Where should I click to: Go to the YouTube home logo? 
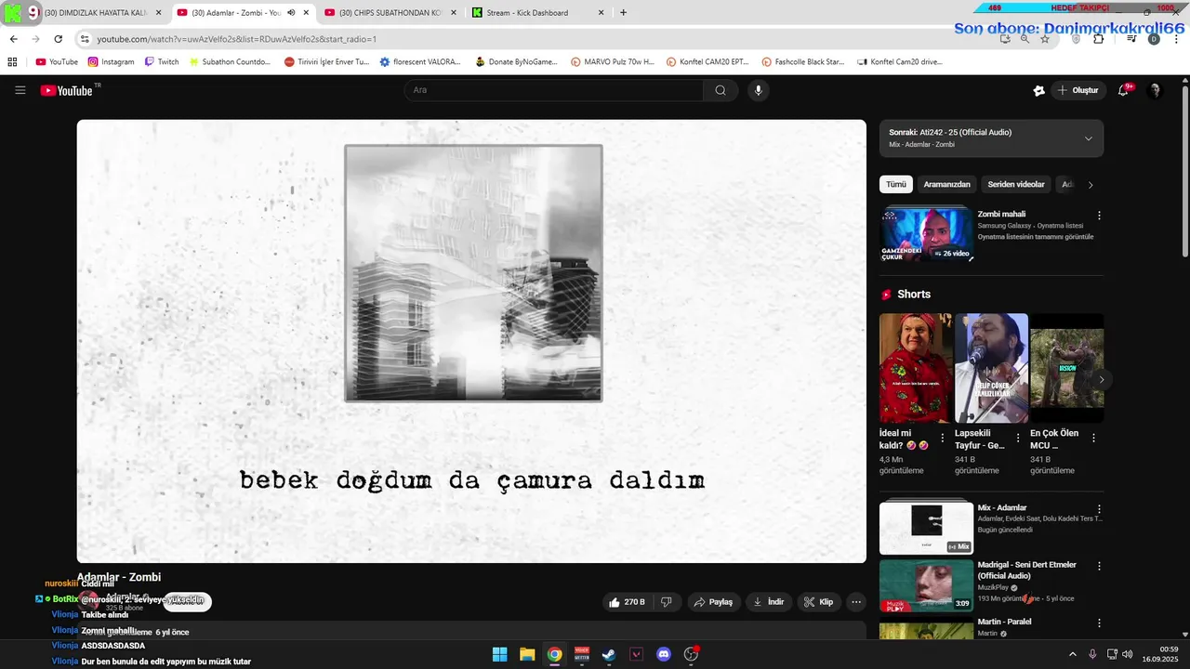tap(67, 90)
